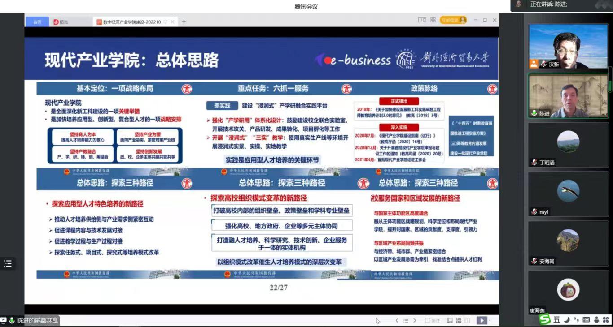Open the dropdown arrow next to slideshow play button
Image resolution: width=613 pixels, height=327 pixels.
coord(490,320)
